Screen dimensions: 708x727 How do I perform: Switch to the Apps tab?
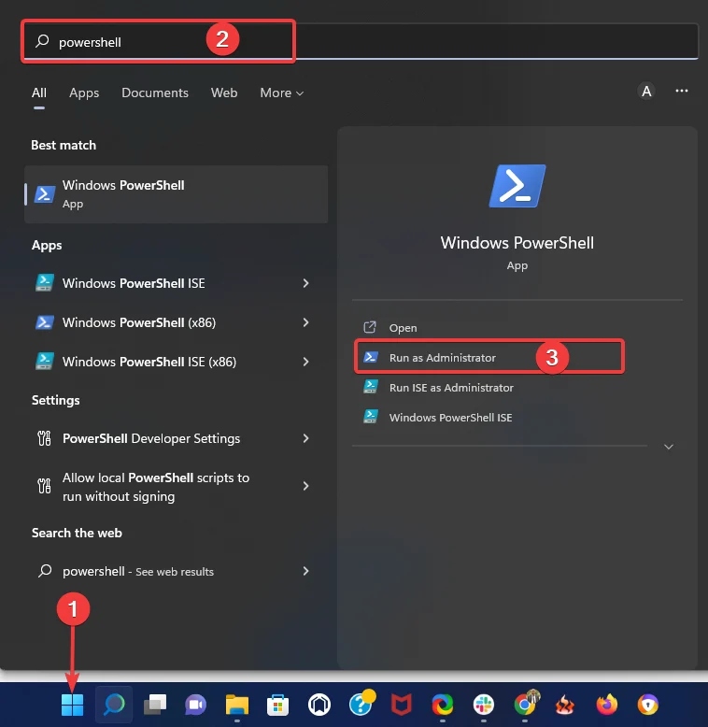pyautogui.click(x=84, y=93)
